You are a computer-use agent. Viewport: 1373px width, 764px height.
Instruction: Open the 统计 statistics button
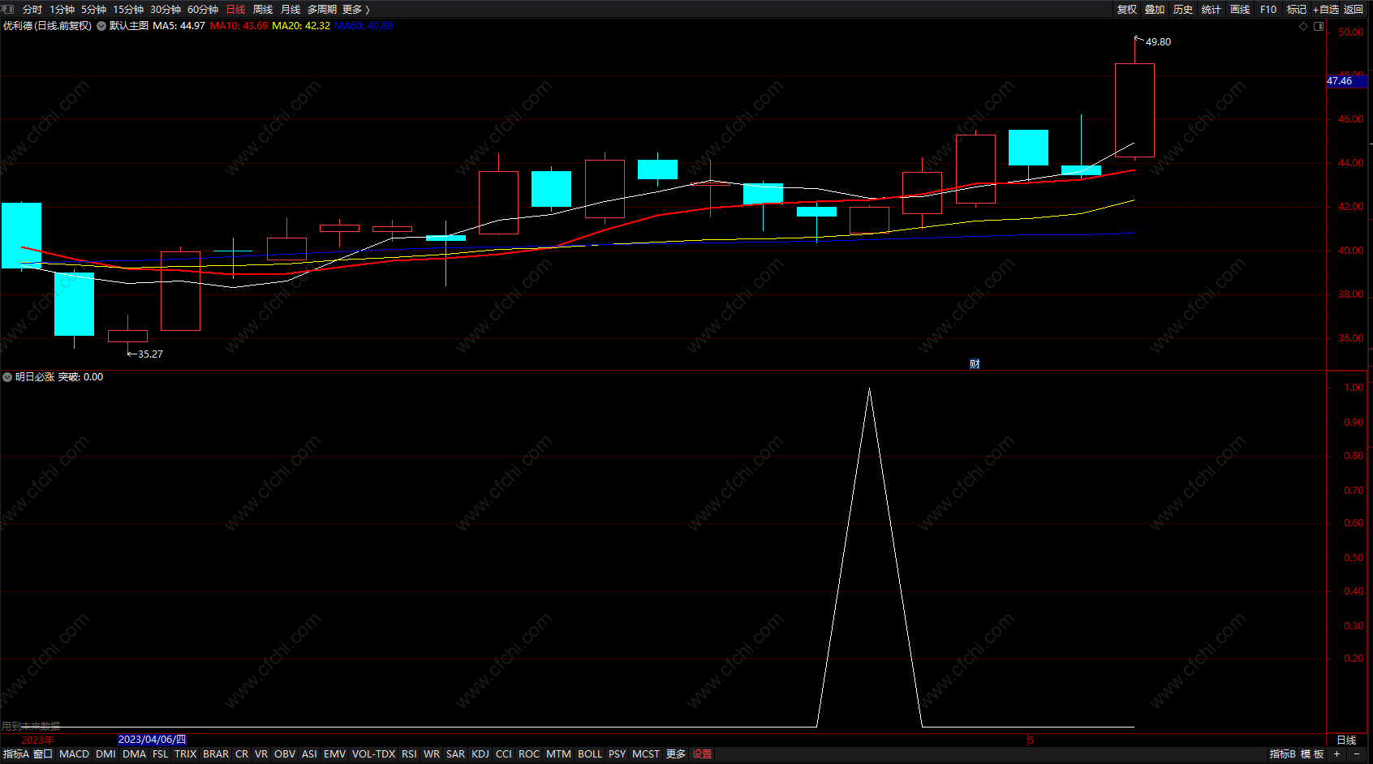tap(1212, 10)
